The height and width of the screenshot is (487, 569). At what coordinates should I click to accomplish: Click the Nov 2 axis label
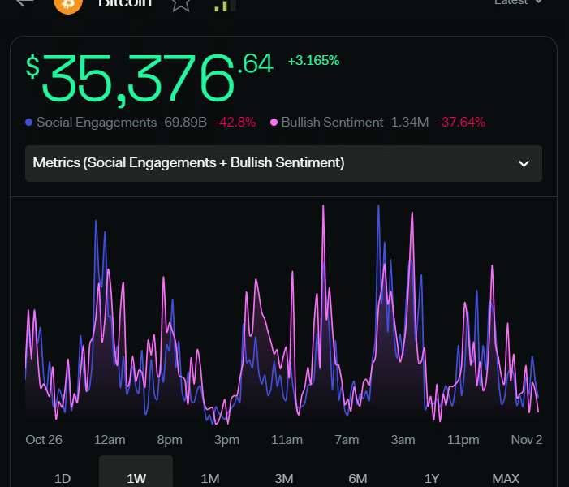point(527,440)
